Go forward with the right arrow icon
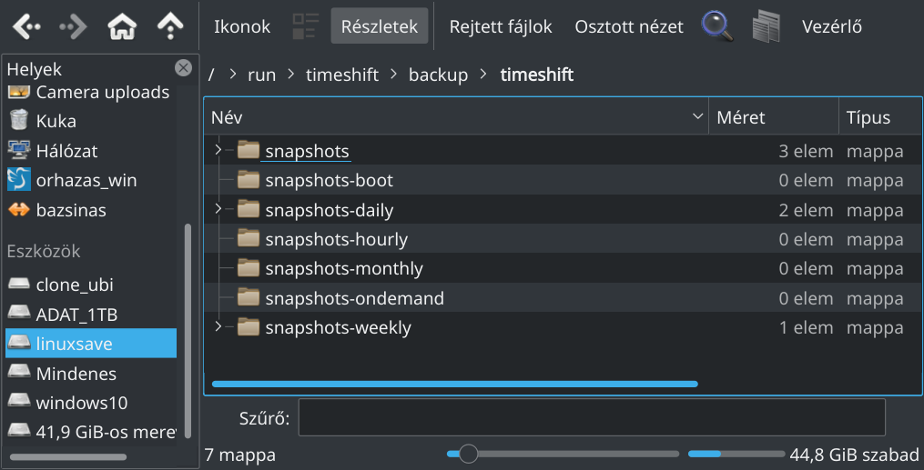The height and width of the screenshot is (470, 924). point(74,26)
